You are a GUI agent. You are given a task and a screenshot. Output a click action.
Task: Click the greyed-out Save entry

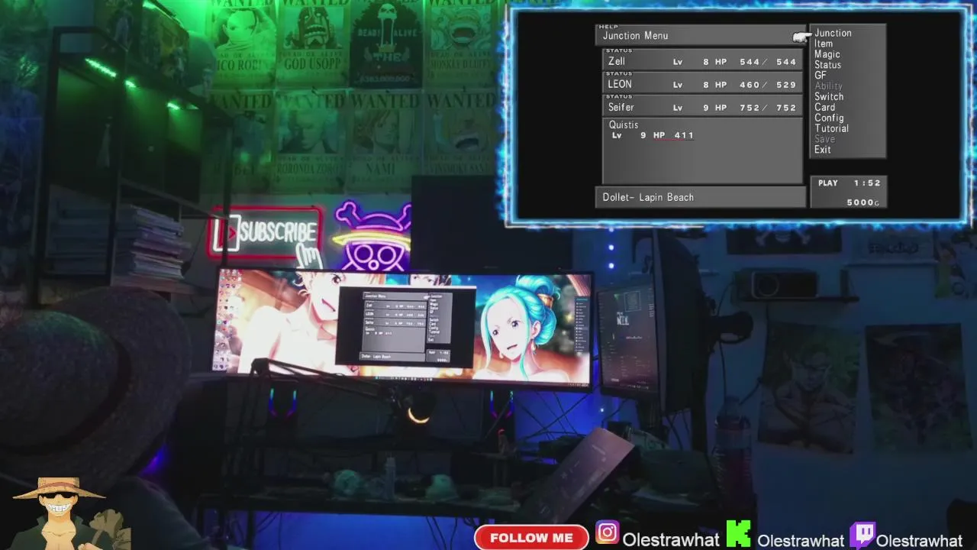tap(824, 139)
